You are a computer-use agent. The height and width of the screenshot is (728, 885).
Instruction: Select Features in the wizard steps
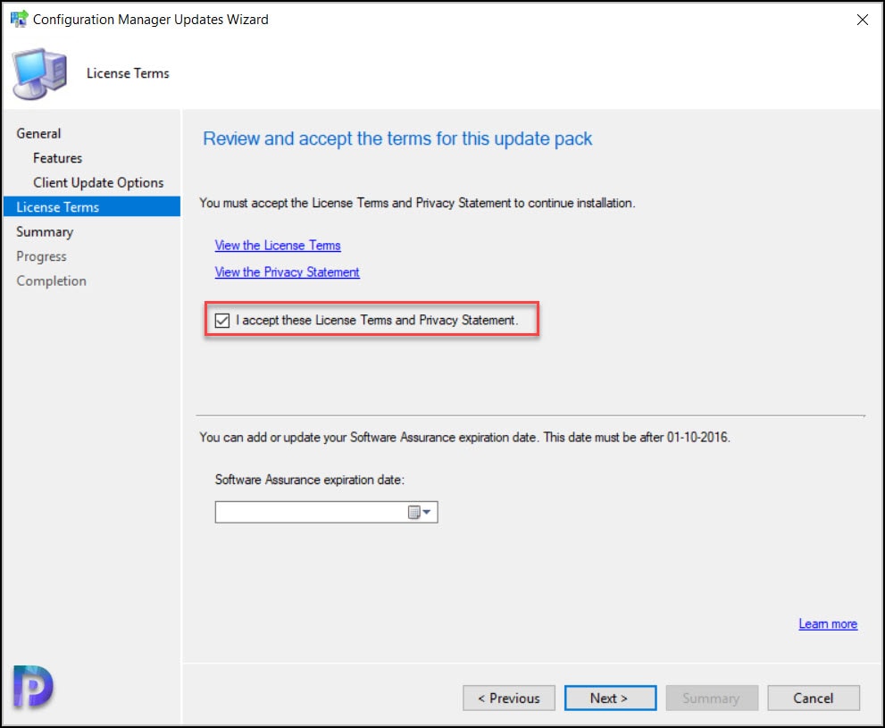57,158
